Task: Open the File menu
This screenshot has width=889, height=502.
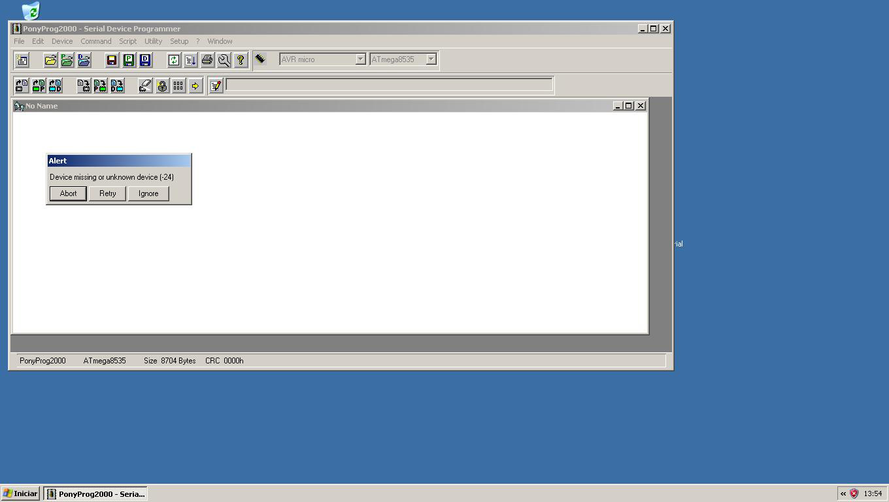Action: pos(19,41)
